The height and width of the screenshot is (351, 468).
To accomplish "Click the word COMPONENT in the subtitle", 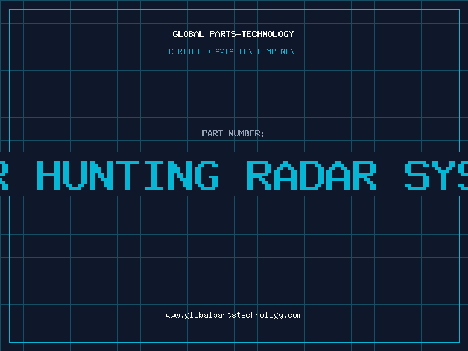I will click(278, 51).
